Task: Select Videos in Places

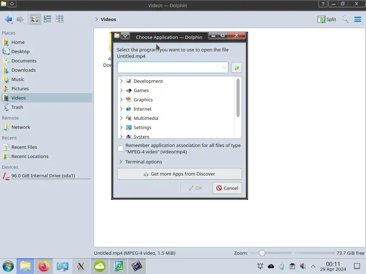Action: click(47, 98)
